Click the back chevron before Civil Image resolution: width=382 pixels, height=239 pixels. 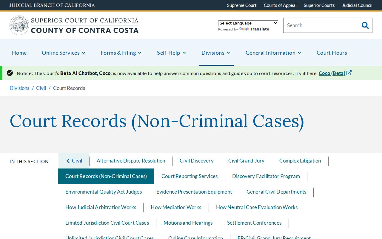coord(68,161)
